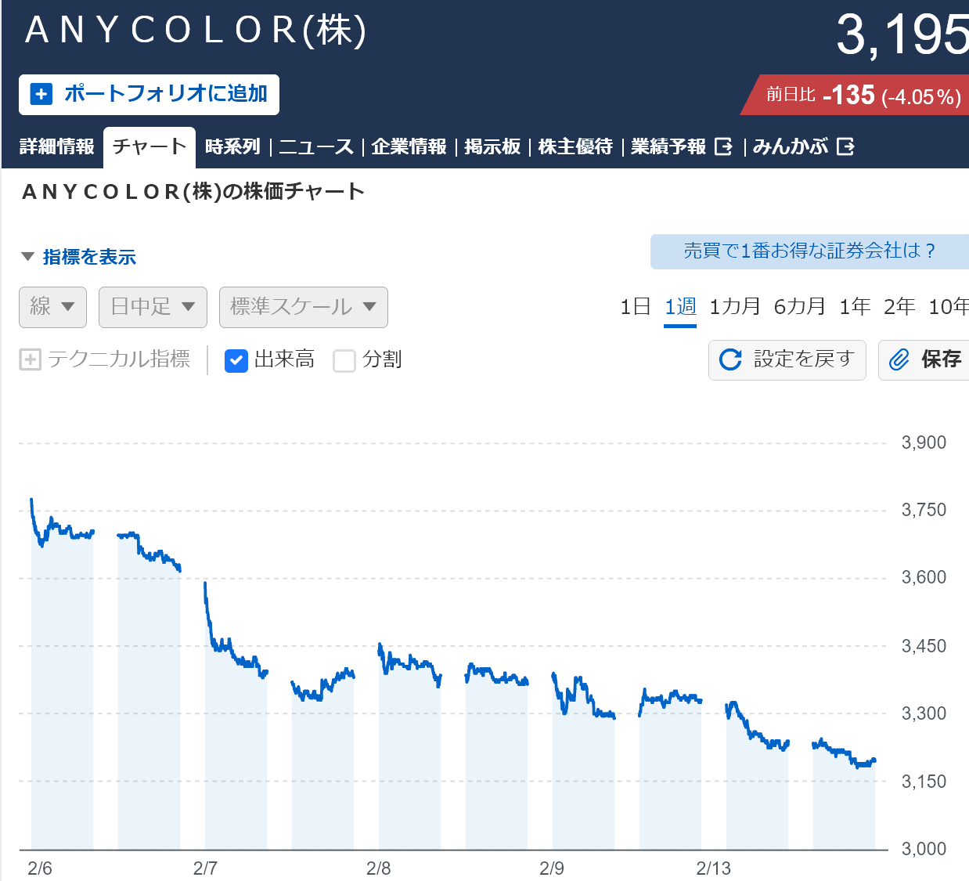This screenshot has height=881, width=969.
Task: Click the 3,150 price axis label
Action: tap(924, 782)
